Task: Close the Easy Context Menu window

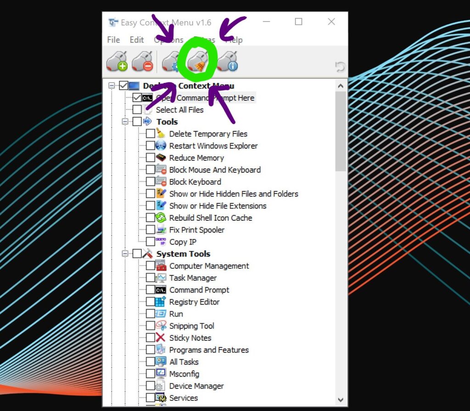Action: click(x=331, y=22)
